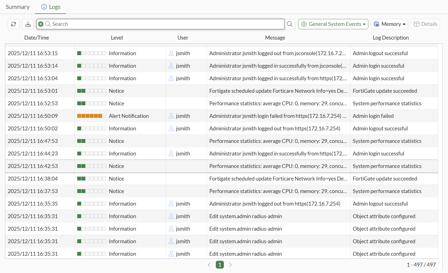Viewport: 448px width, 273px height.
Task: Switch to the Summary tab
Action: coord(18,7)
